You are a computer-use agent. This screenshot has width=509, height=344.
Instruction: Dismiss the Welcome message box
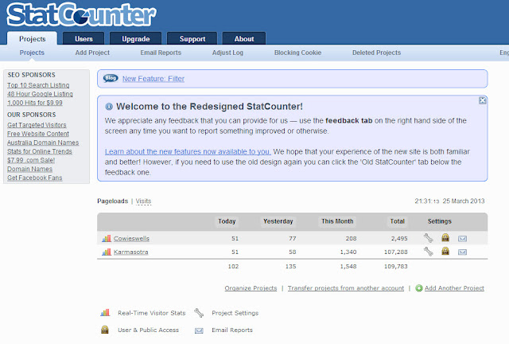pos(483,100)
